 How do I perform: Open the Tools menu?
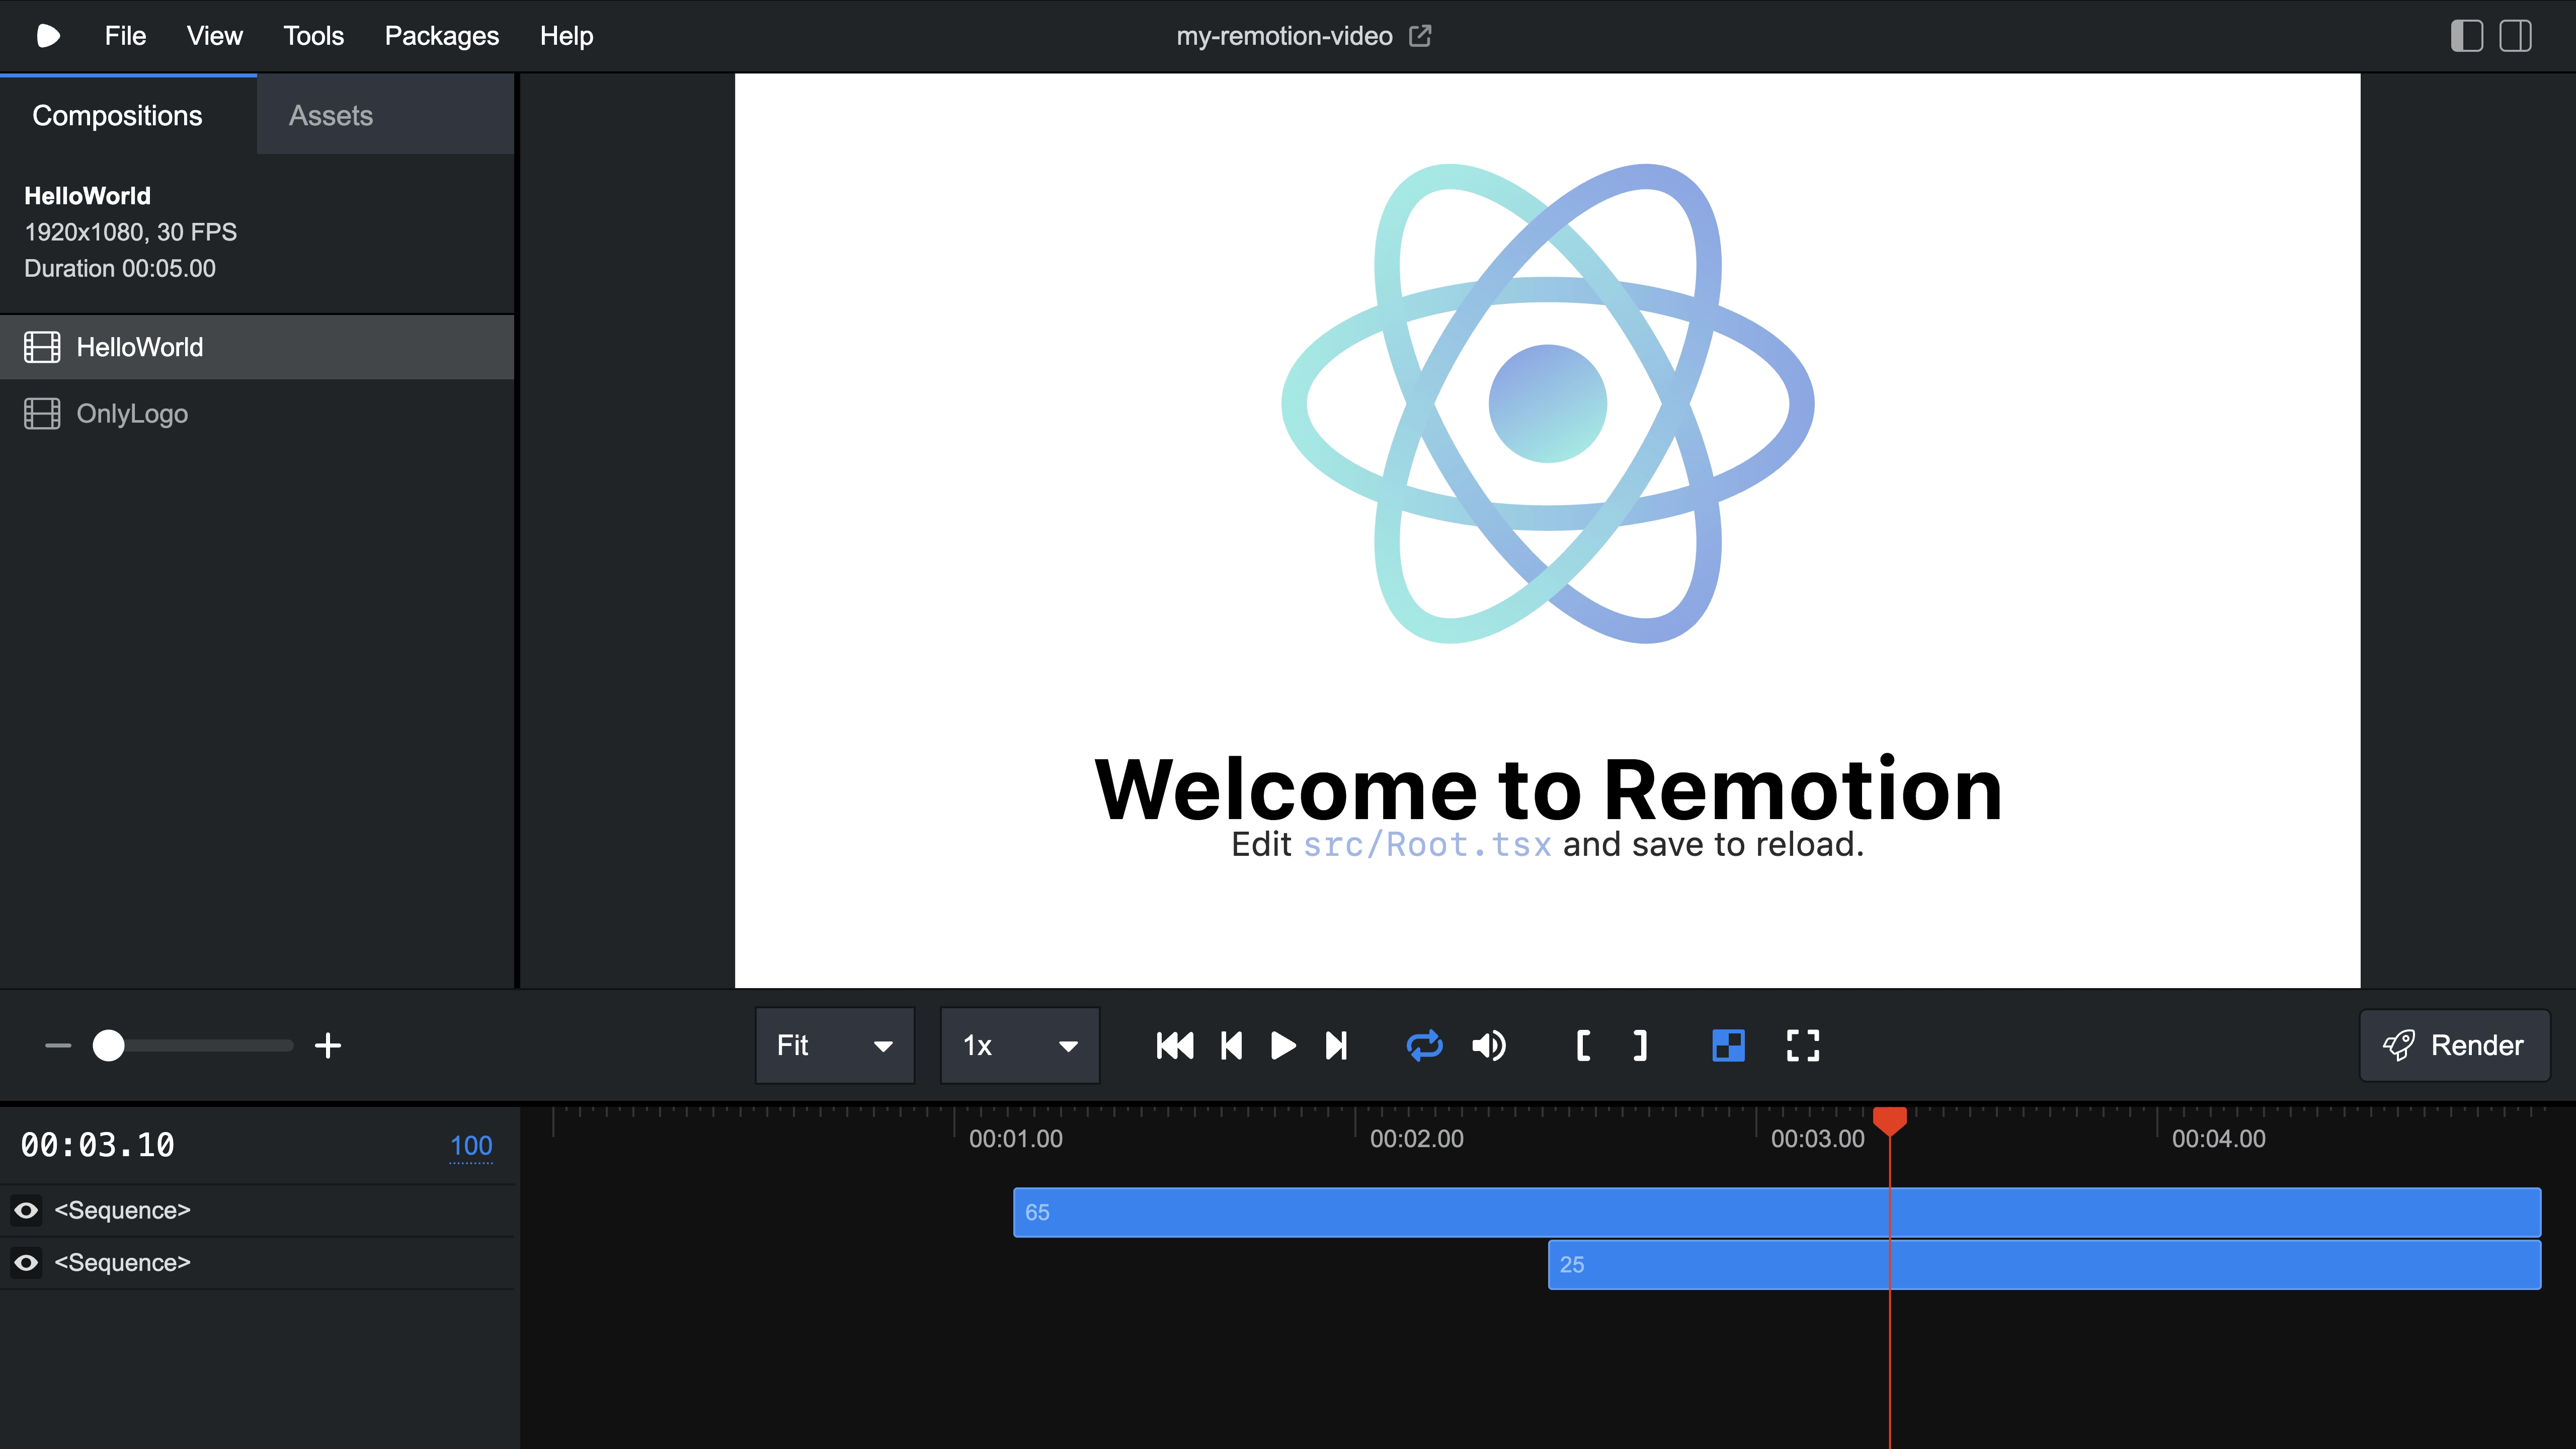[x=313, y=36]
